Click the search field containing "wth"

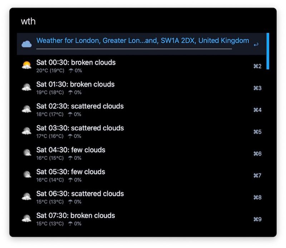(x=143, y=21)
